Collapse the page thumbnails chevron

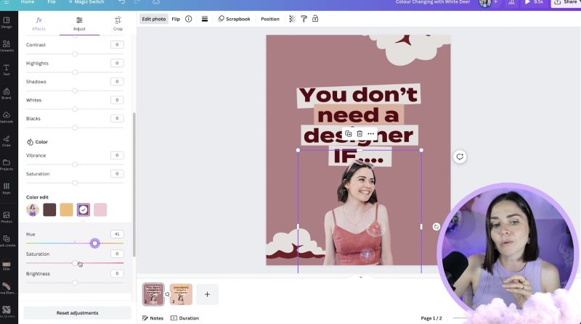pos(360,277)
